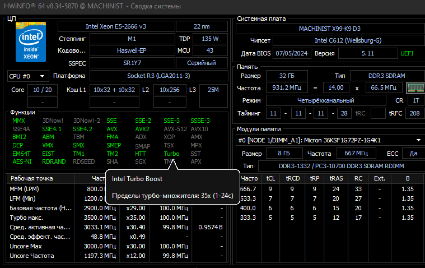Open the CPU #0 selector dropdown

(x=28, y=76)
